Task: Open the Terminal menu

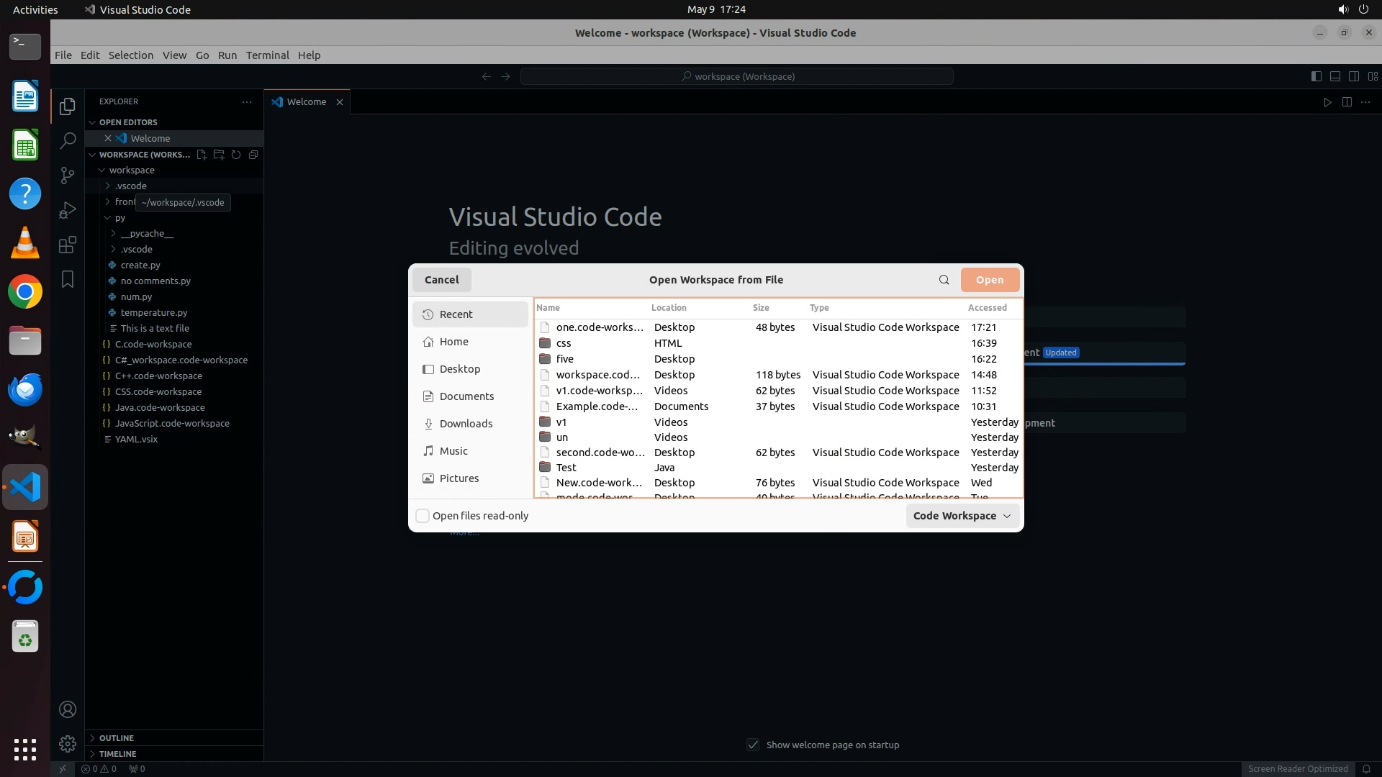Action: click(x=267, y=55)
